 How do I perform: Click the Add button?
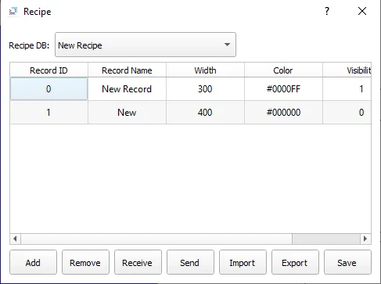(33, 262)
